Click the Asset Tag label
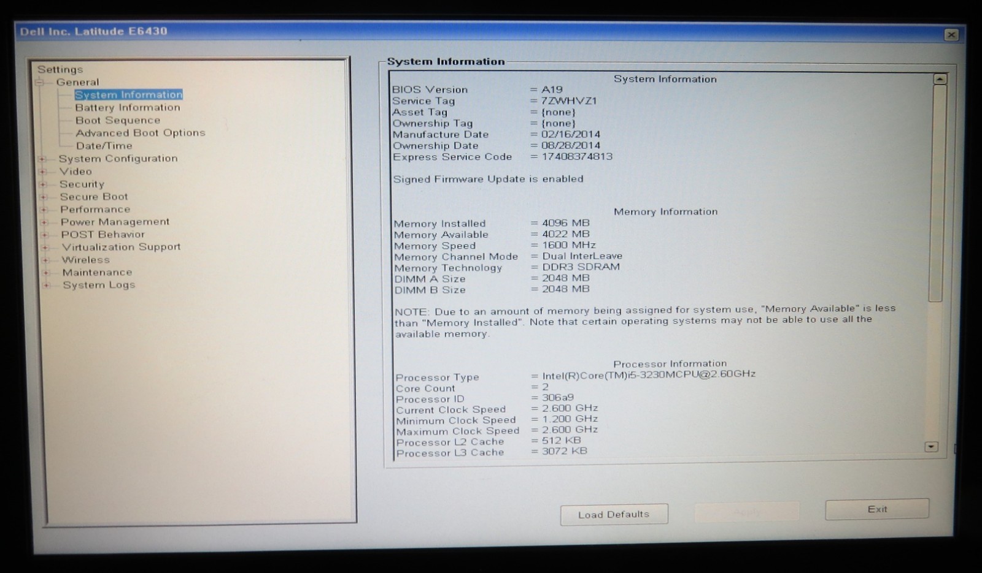 click(420, 112)
